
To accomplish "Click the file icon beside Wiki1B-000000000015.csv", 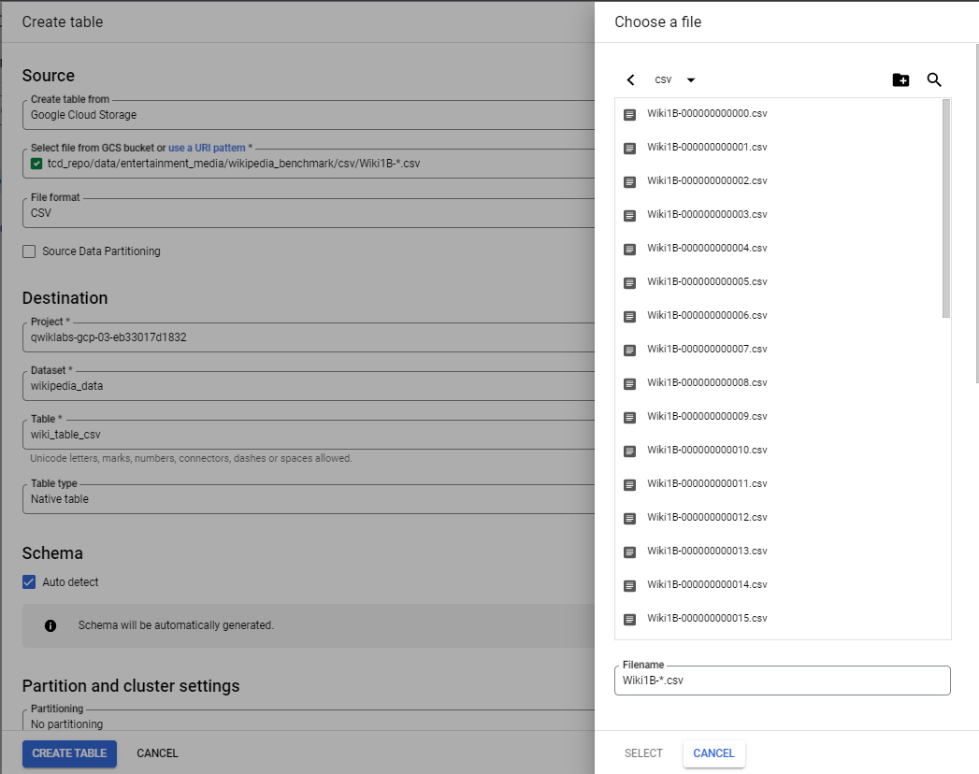I will [628, 618].
